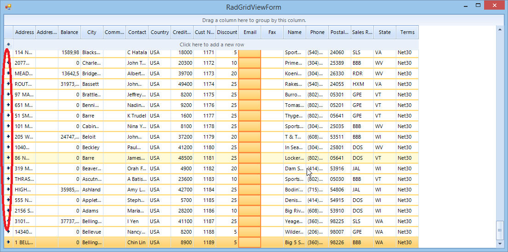Select the 'THRAS...' address cell

point(24,179)
